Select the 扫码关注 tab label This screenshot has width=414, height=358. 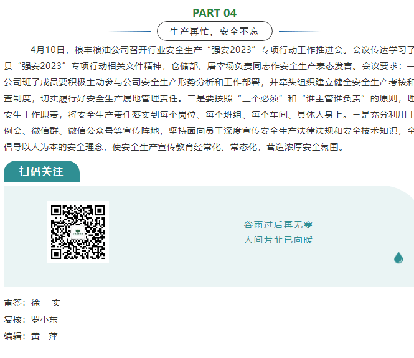click(x=41, y=172)
